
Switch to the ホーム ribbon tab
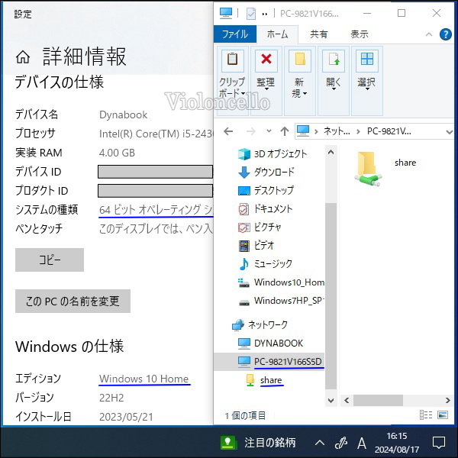pos(277,34)
